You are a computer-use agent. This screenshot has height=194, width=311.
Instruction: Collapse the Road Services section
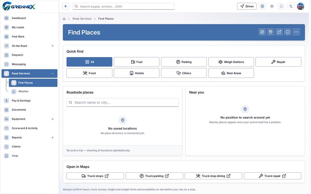(52, 73)
